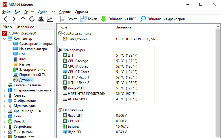Image resolution: width=221 pixels, height=138 pixels.
Task: Click the Хранение данных drive icon
Action: 10,111
